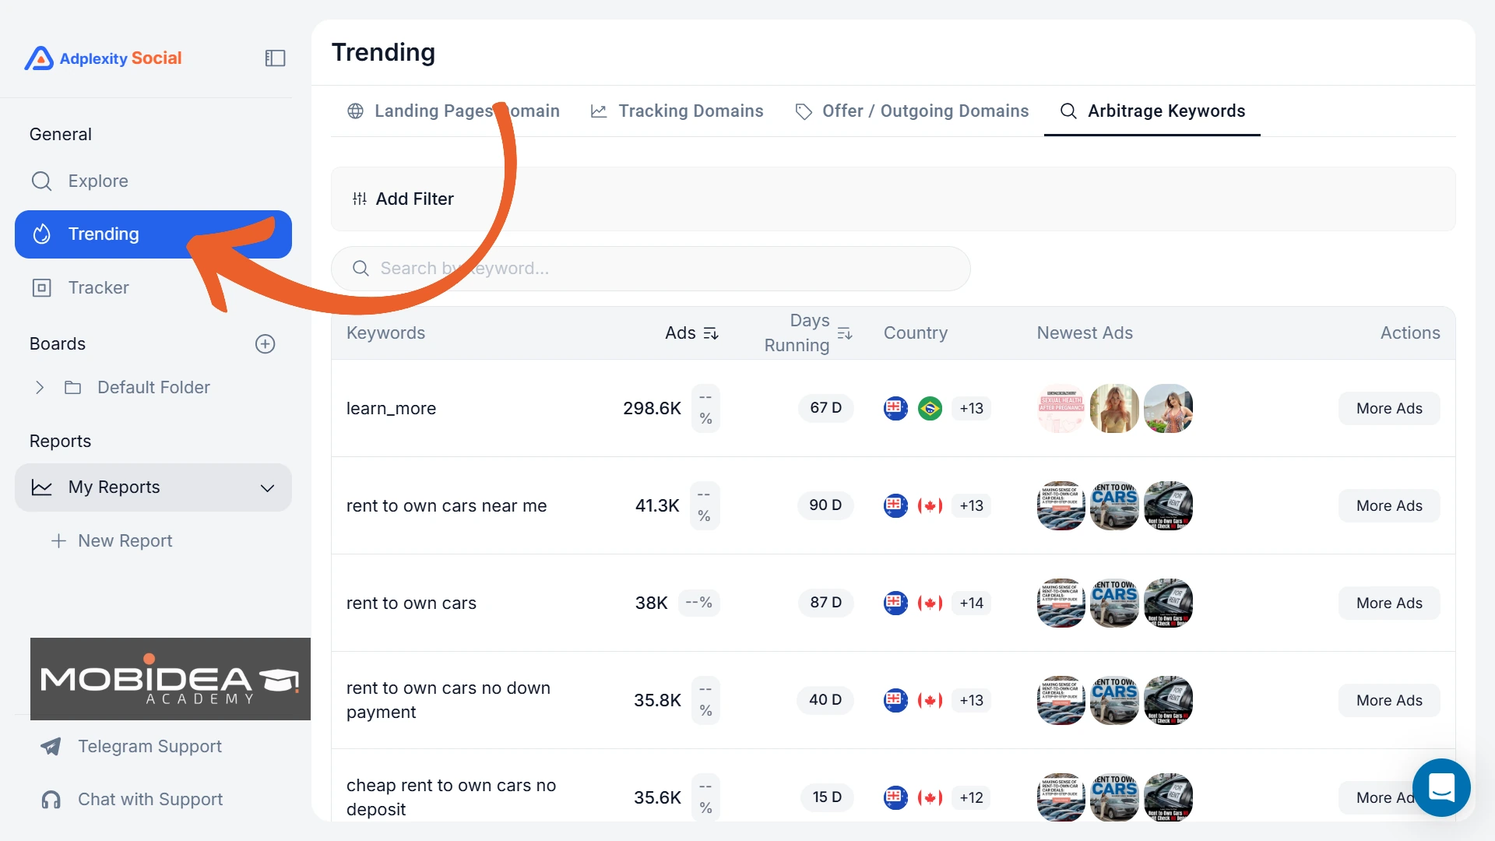Click the Adplexity Social logo
Viewport: 1495px width, 841px height.
[103, 58]
